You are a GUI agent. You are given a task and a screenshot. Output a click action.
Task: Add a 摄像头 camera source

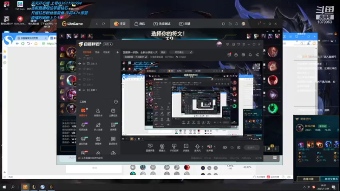(162, 147)
